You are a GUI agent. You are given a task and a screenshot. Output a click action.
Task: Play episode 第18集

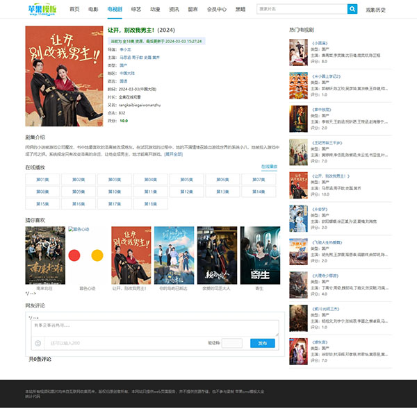pos(150,204)
